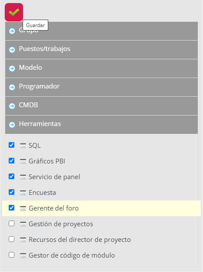Expand the Puestos/trabajos section arrow
The image size is (203, 272).
[x=12, y=50]
